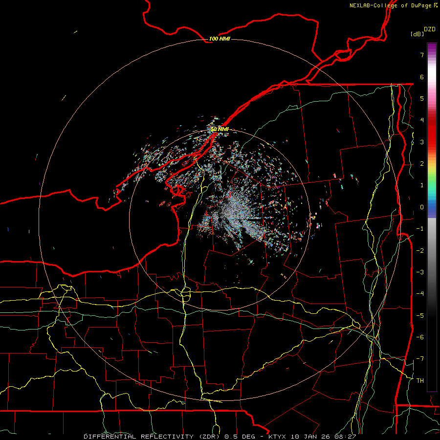This screenshot has height=440, width=440.
Task: Click the 2 value on color scale
Action: 422,164
